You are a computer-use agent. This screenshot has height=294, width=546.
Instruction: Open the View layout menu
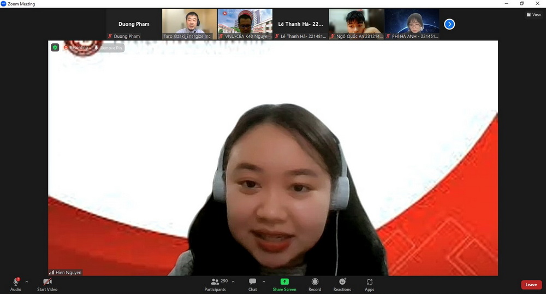pos(533,15)
